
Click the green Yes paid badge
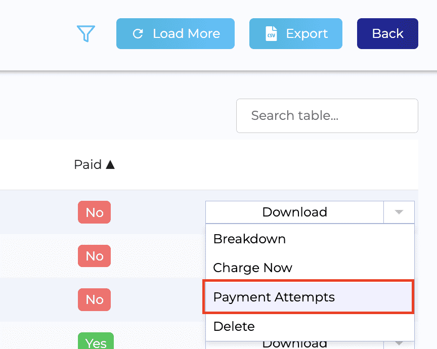[x=96, y=342]
